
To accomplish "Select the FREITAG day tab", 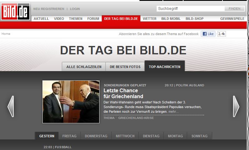I will pyautogui.click(x=69, y=136).
